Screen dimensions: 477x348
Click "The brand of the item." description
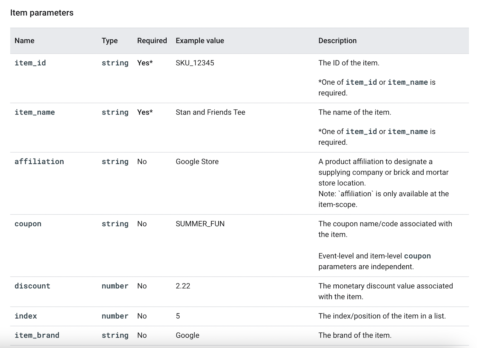tap(355, 335)
